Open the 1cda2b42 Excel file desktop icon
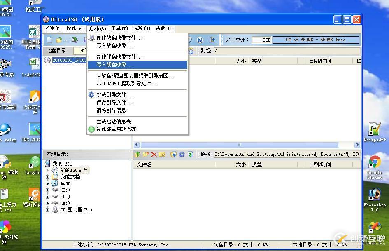389x251 pixels. [x=32, y=67]
